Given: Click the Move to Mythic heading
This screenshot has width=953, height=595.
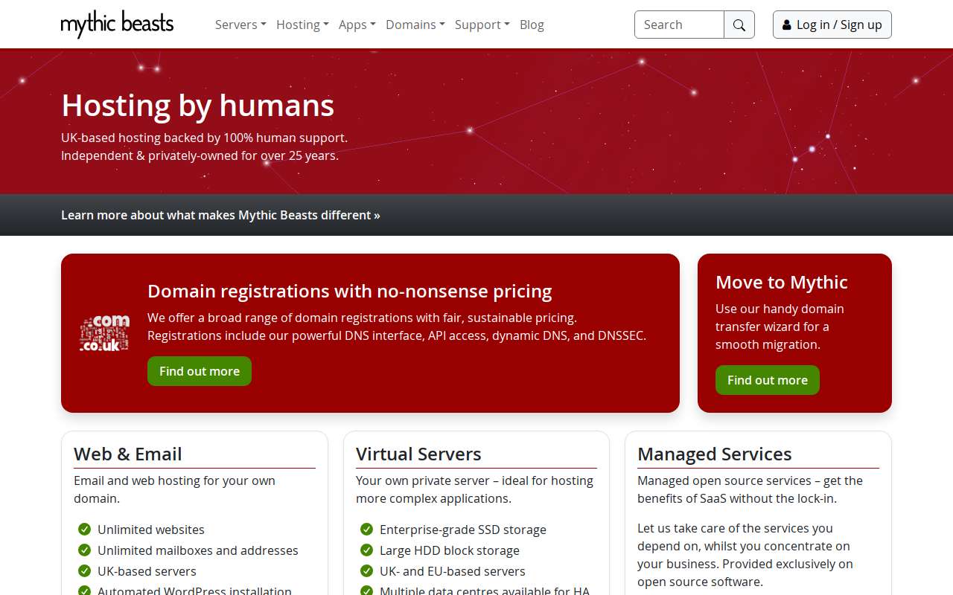Looking at the screenshot, I should pyautogui.click(x=782, y=282).
